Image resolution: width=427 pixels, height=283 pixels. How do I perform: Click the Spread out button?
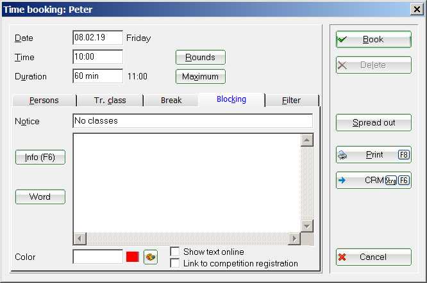374,122
